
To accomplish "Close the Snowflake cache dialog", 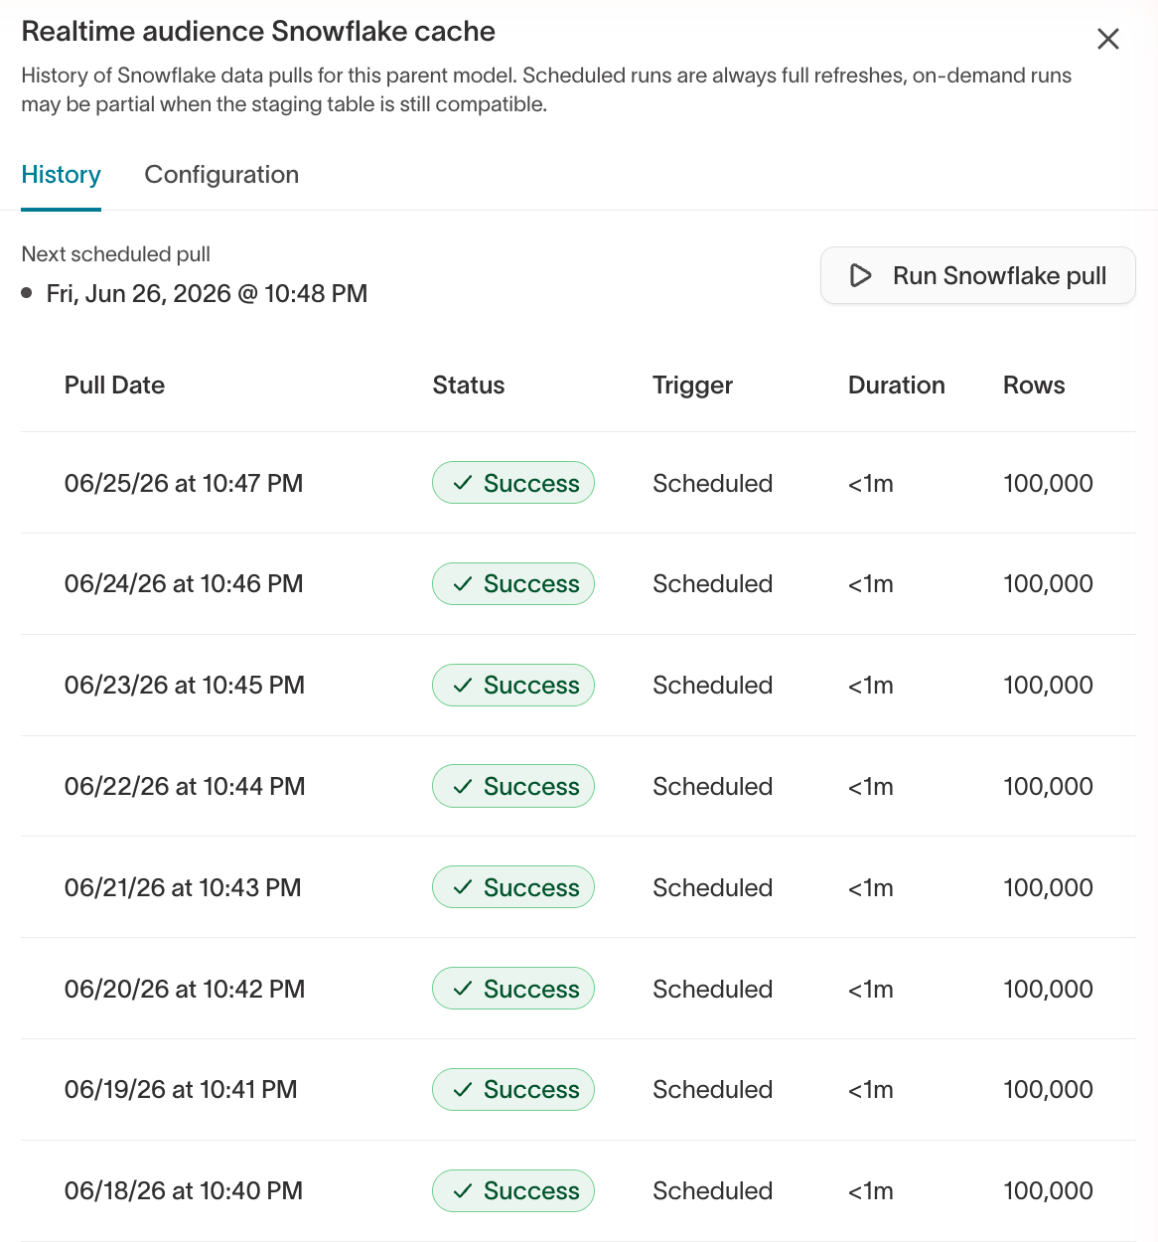I will click(x=1107, y=39).
